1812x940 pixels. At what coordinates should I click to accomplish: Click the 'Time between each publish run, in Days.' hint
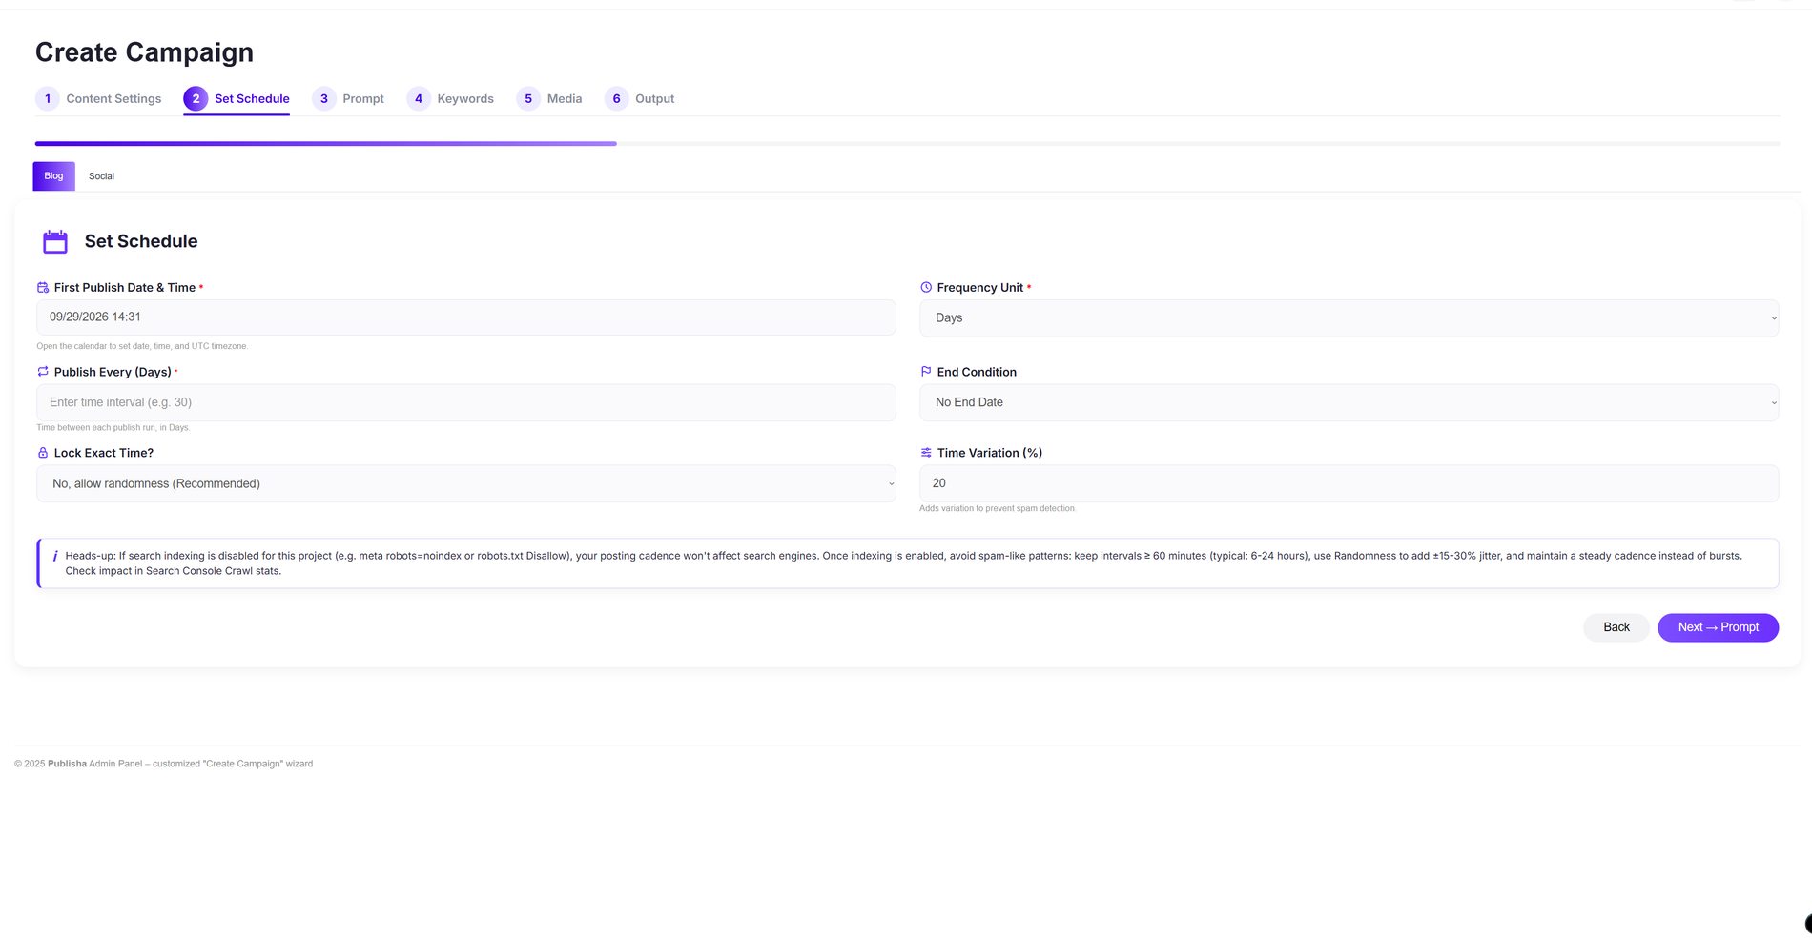coord(113,428)
